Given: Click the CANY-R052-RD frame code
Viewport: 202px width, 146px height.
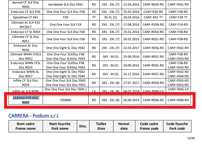Looking at the screenshot, I should pyautogui.click(x=153, y=57).
